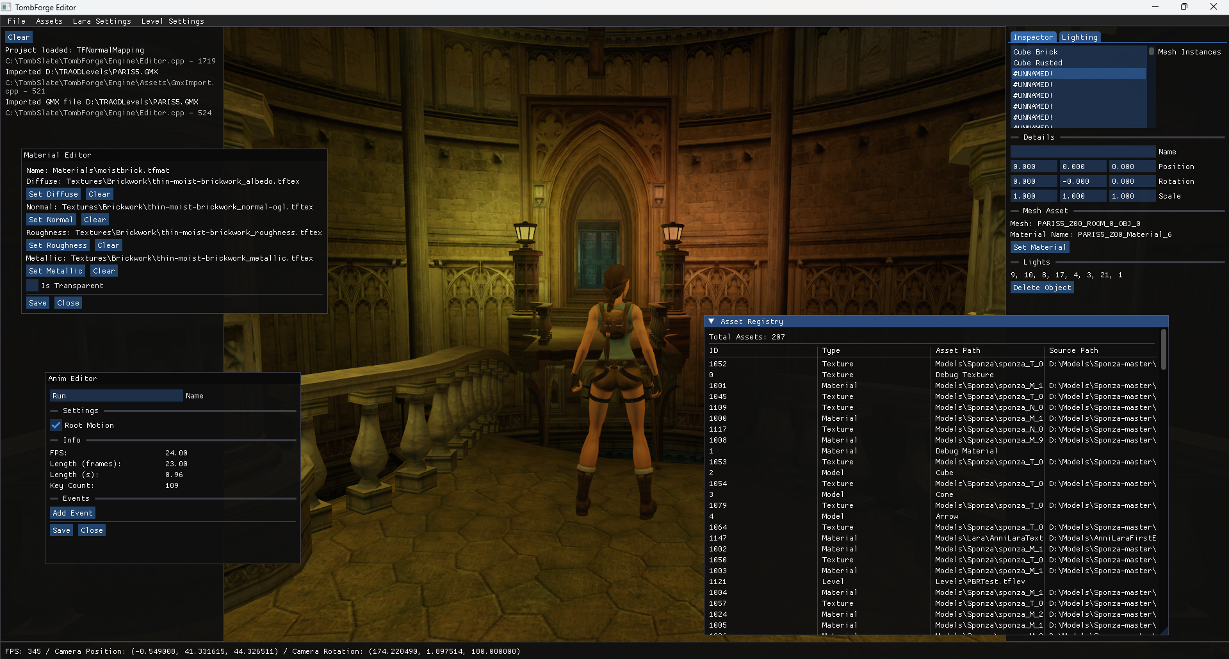Toggle the Root Motion checkbox
This screenshot has width=1229, height=659.
click(x=56, y=425)
